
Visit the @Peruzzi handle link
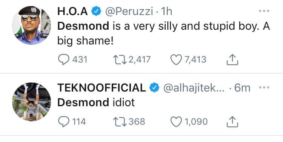(129, 12)
